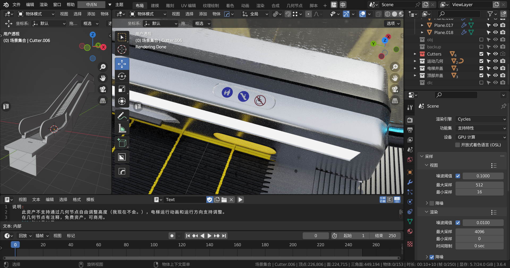The width and height of the screenshot is (510, 268).
Task: Open 文件 menu
Action: 16,5
